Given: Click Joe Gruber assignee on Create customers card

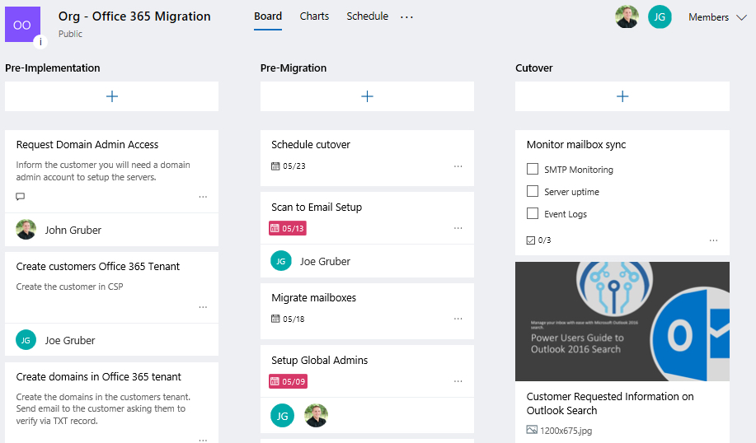Looking at the screenshot, I should point(70,340).
